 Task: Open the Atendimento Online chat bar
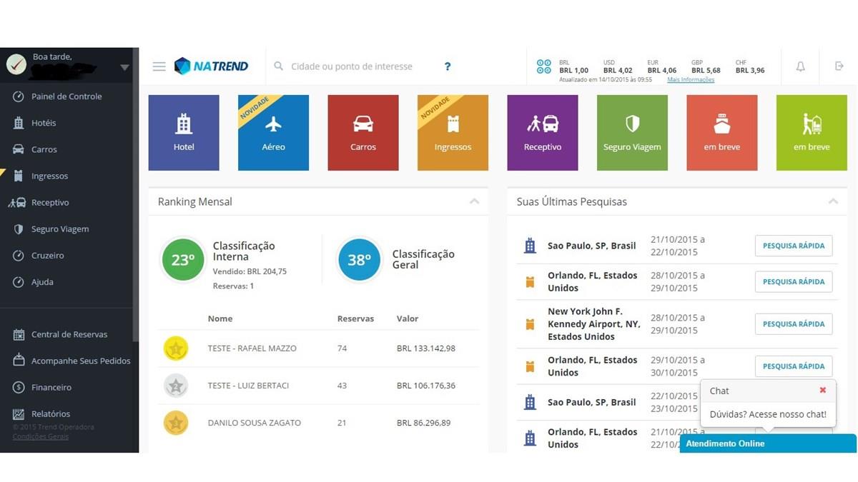pyautogui.click(x=767, y=443)
